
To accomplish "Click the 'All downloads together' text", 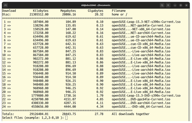I will point(131,114).
